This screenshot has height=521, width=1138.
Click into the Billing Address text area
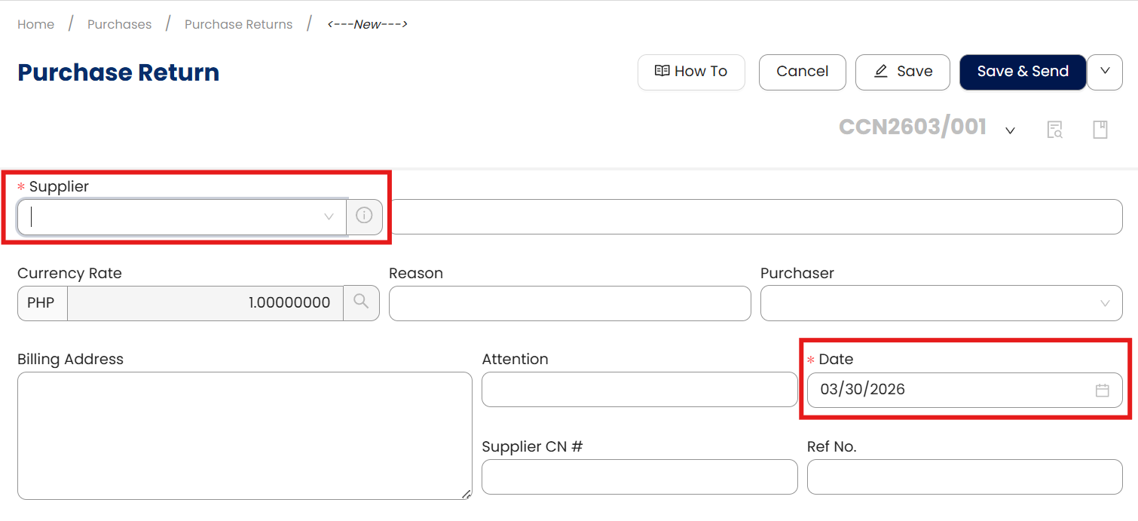[x=245, y=436]
